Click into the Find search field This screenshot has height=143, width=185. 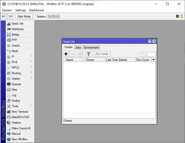[x=148, y=54]
